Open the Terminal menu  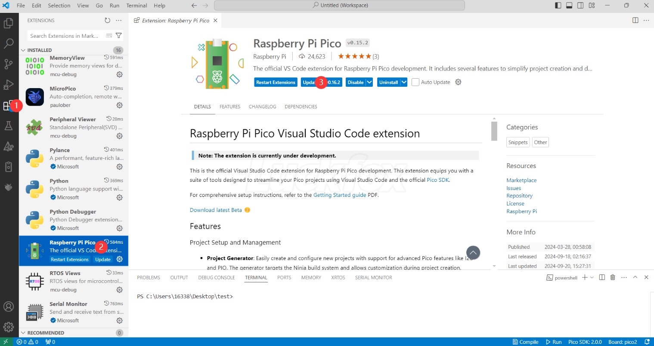[136, 6]
